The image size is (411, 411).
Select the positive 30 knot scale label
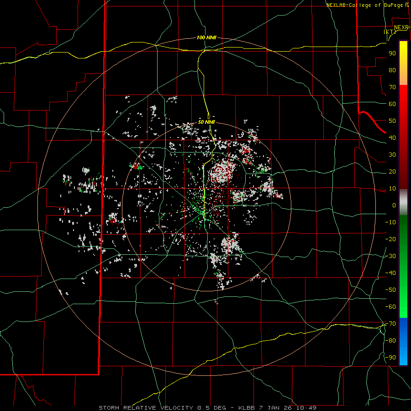click(392, 155)
